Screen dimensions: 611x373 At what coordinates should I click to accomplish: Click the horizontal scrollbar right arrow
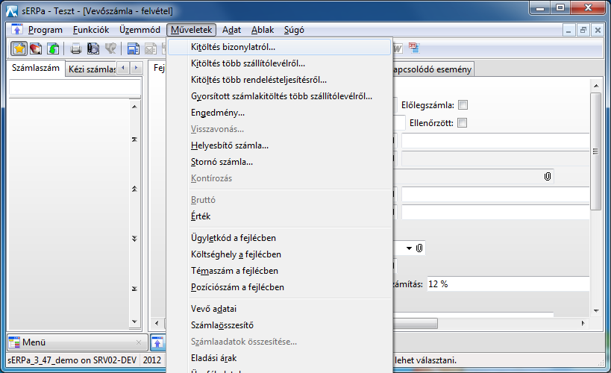[x=583, y=323]
